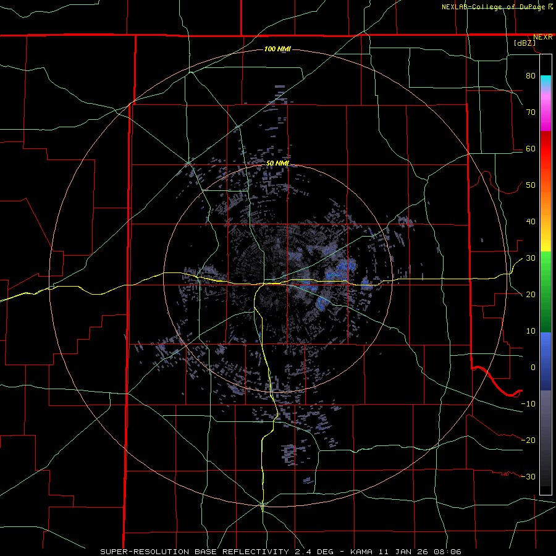Click the 70 value on the dBZ scale

click(x=531, y=112)
